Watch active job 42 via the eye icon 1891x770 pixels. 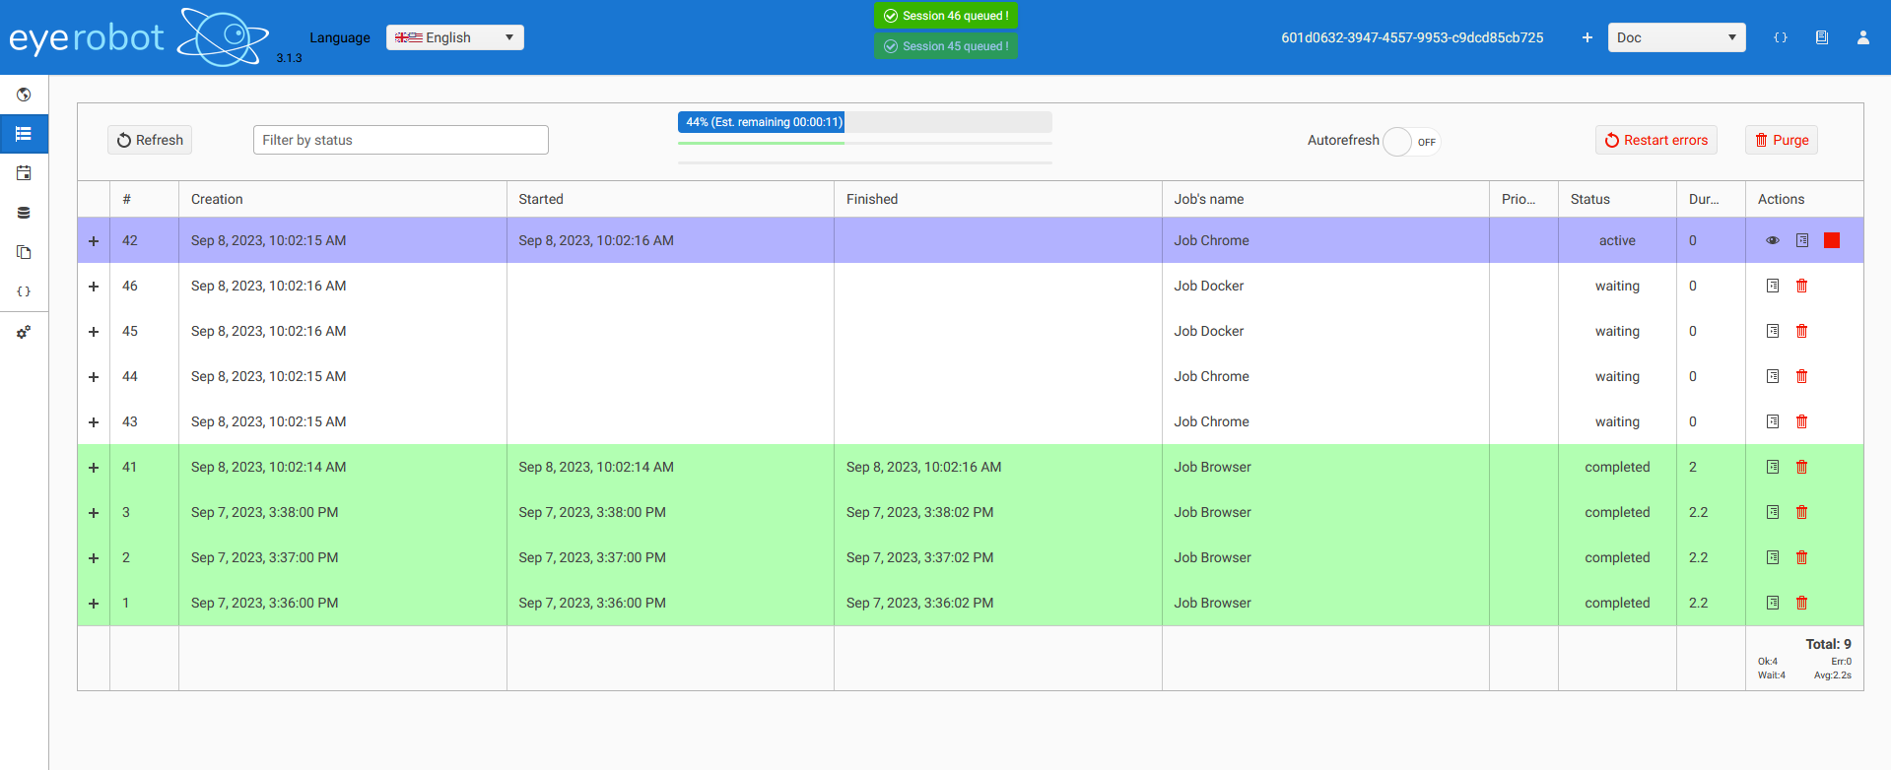[1773, 240]
